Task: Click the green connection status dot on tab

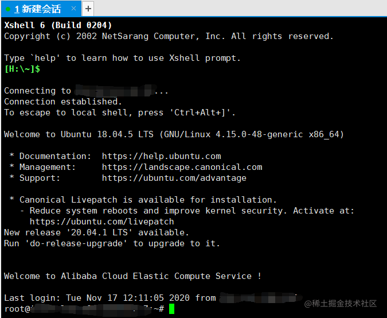Action: pos(8,9)
